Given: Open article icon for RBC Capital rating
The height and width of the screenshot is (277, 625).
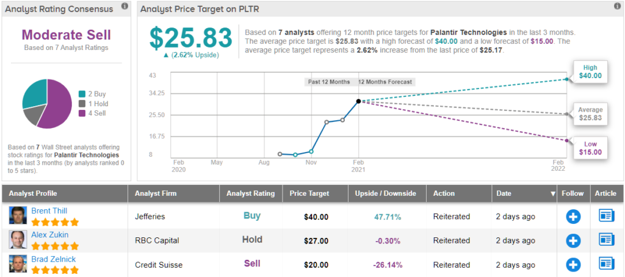Looking at the screenshot, I should 606,240.
